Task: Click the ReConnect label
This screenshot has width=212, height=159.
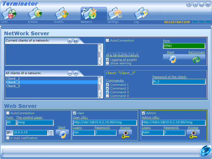Action: pyautogui.click(x=197, y=52)
